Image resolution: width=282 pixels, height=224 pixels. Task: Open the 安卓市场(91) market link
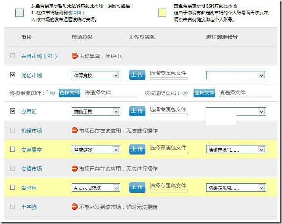pos(39,56)
